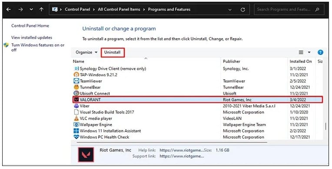Click the Control Panel address bar icon

click(x=55, y=10)
